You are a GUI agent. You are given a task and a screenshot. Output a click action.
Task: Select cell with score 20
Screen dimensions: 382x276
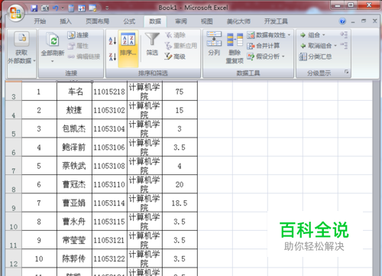180,184
